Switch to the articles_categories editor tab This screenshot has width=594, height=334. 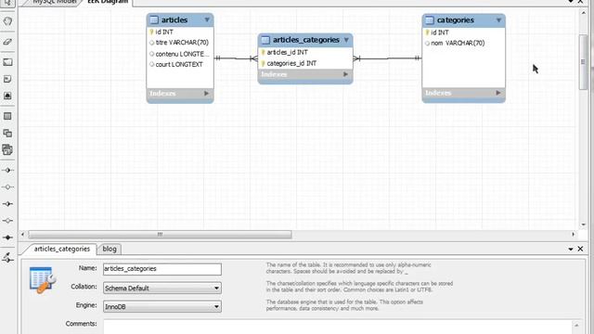[x=62, y=249]
